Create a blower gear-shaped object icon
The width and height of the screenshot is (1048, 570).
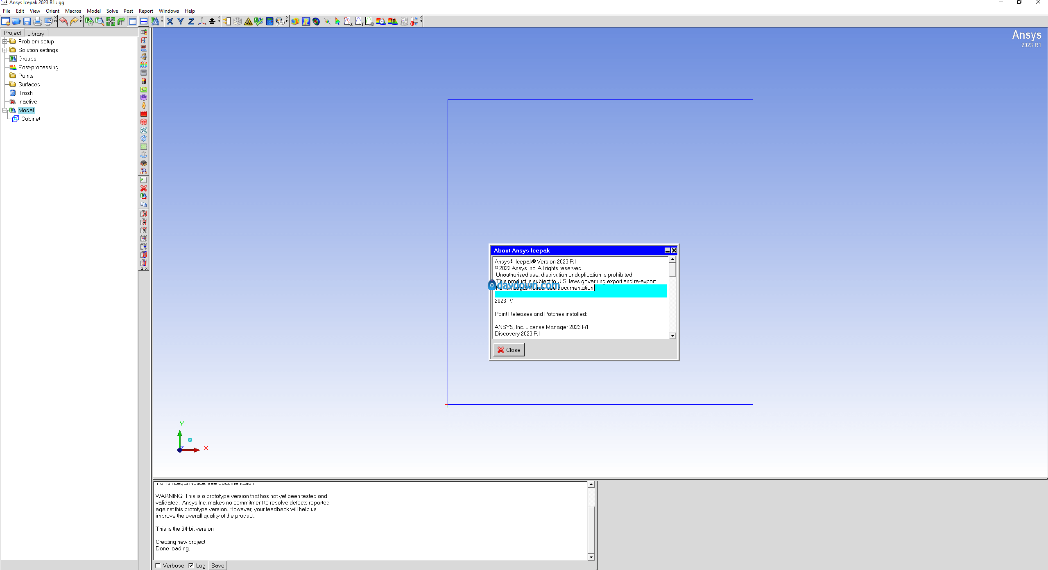(x=144, y=138)
